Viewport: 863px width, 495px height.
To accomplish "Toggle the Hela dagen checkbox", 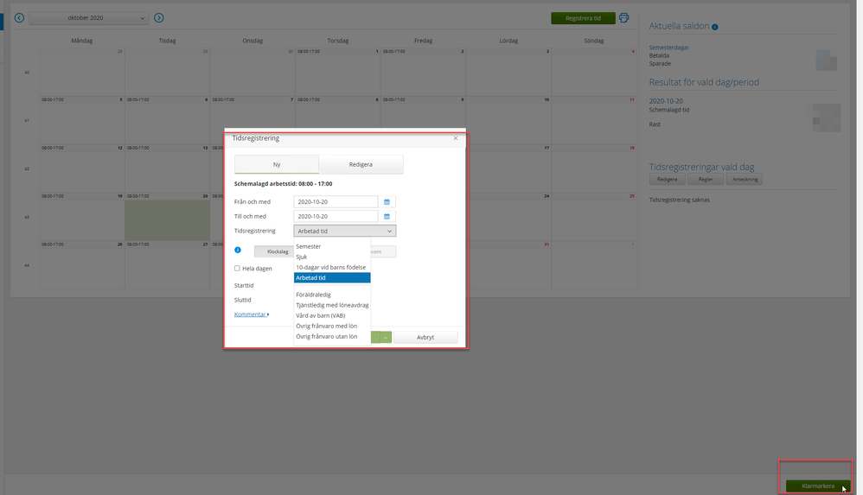I will 237,269.
